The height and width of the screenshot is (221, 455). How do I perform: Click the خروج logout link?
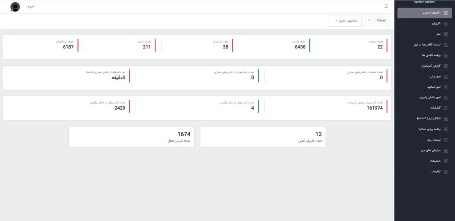(x=31, y=7)
